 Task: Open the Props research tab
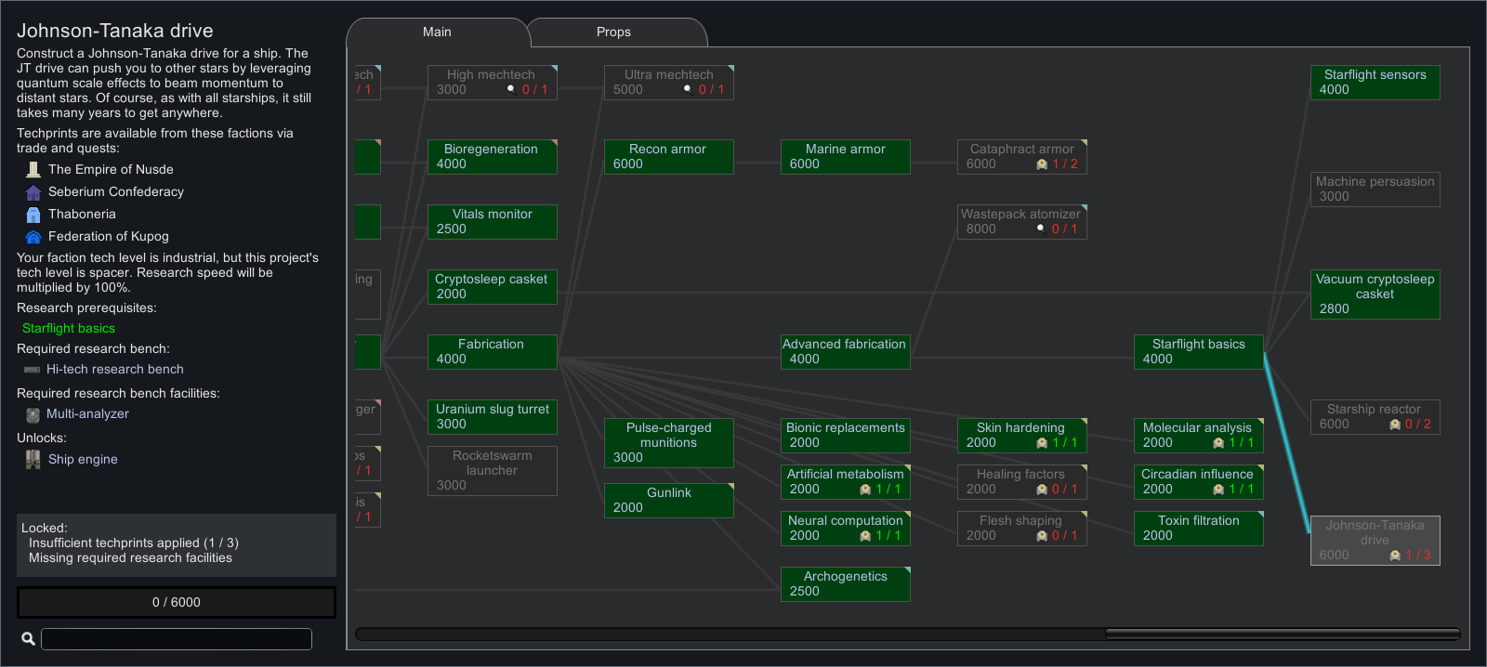[613, 32]
